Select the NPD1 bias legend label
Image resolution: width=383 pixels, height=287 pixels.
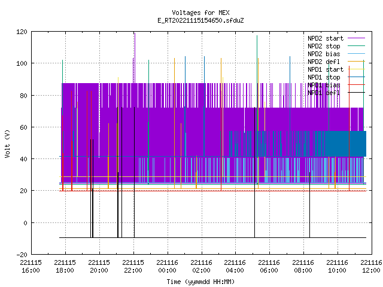(x=324, y=85)
